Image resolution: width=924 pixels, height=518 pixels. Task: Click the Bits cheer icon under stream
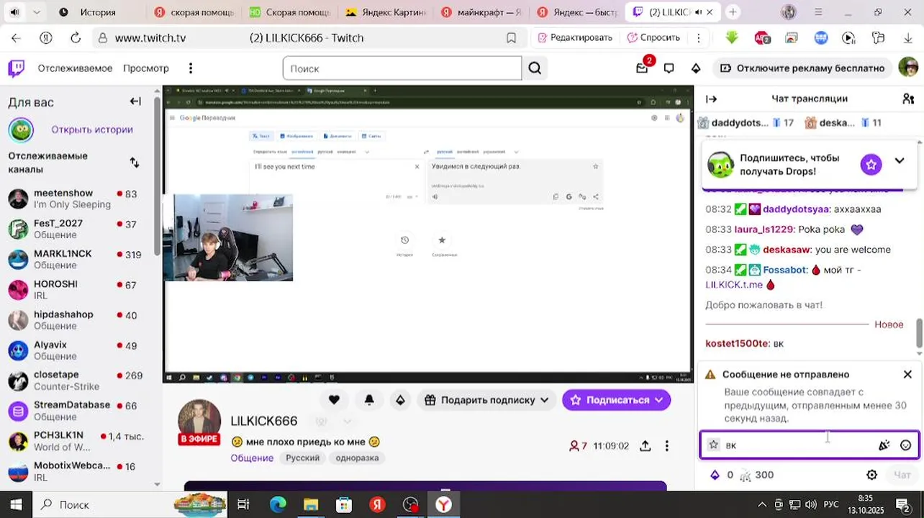(x=400, y=400)
